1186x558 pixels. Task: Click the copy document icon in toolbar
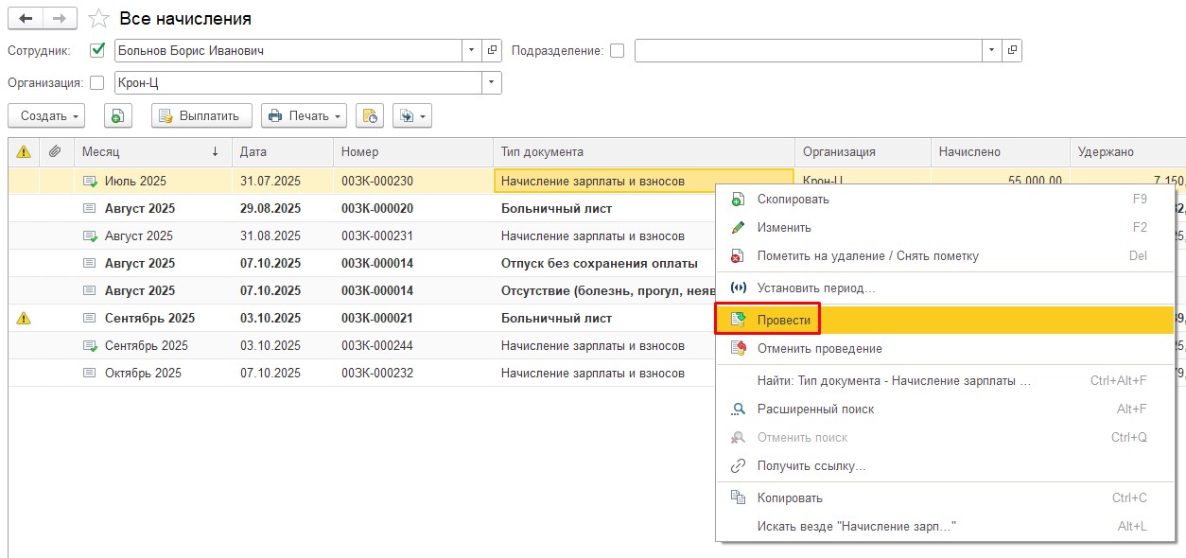pyautogui.click(x=117, y=115)
